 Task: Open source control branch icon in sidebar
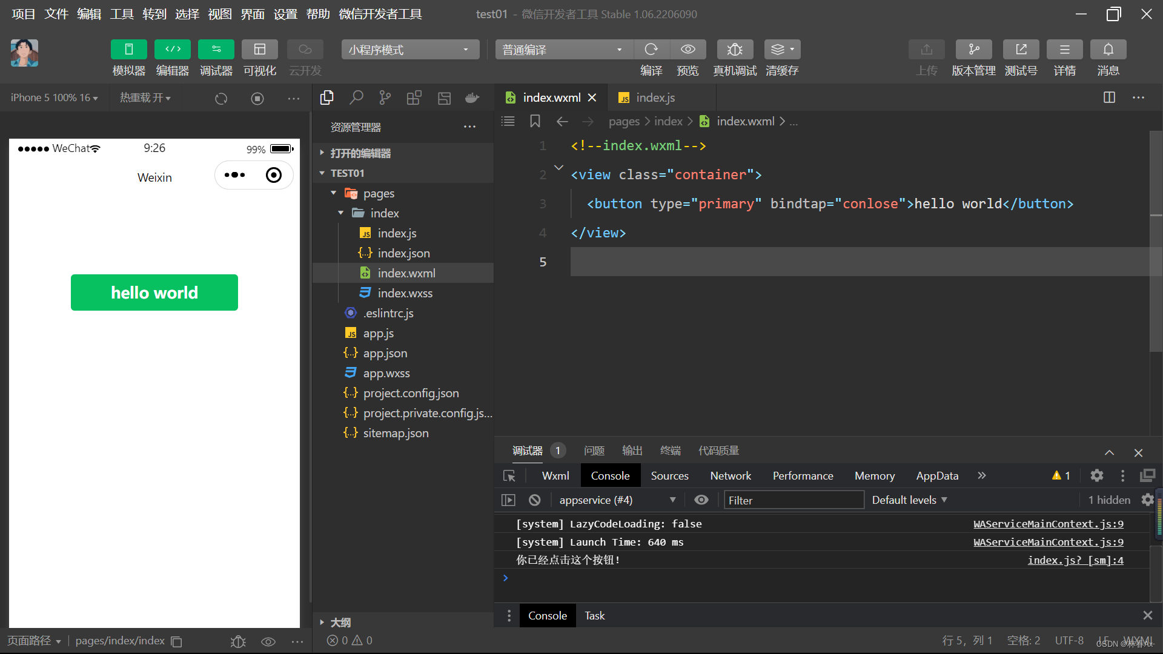pyautogui.click(x=385, y=97)
